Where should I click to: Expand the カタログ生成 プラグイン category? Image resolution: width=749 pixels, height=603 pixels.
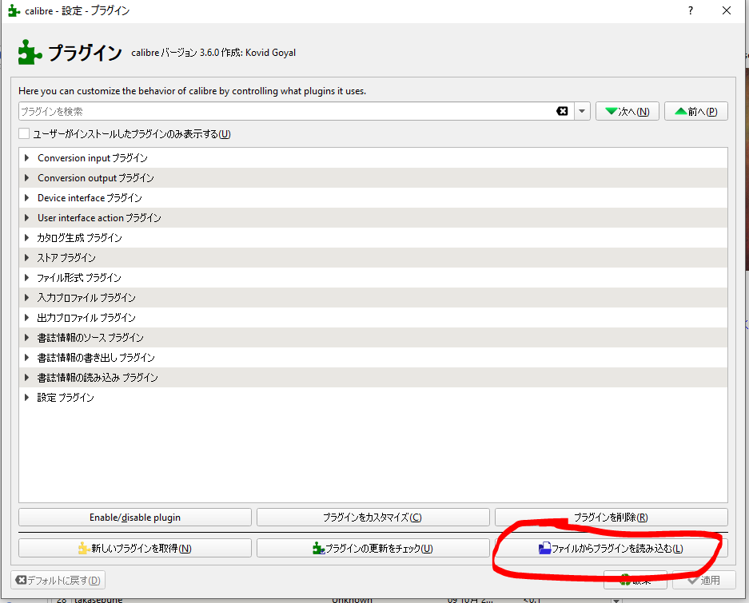[x=26, y=238]
